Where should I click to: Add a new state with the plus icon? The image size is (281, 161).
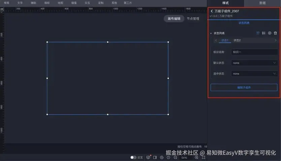point(270,33)
